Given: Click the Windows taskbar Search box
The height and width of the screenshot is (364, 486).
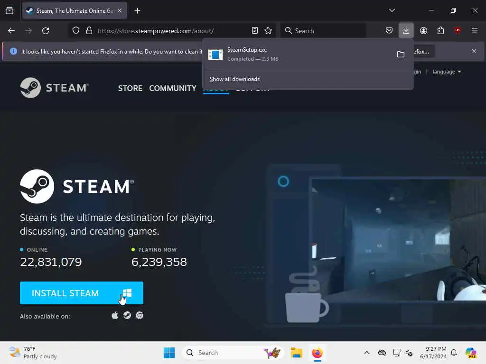Looking at the screenshot, I should pos(233,353).
